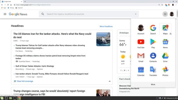The image size is (178, 100).
Task: Expand advanced search dropdown arrow
Action: coord(136,14)
